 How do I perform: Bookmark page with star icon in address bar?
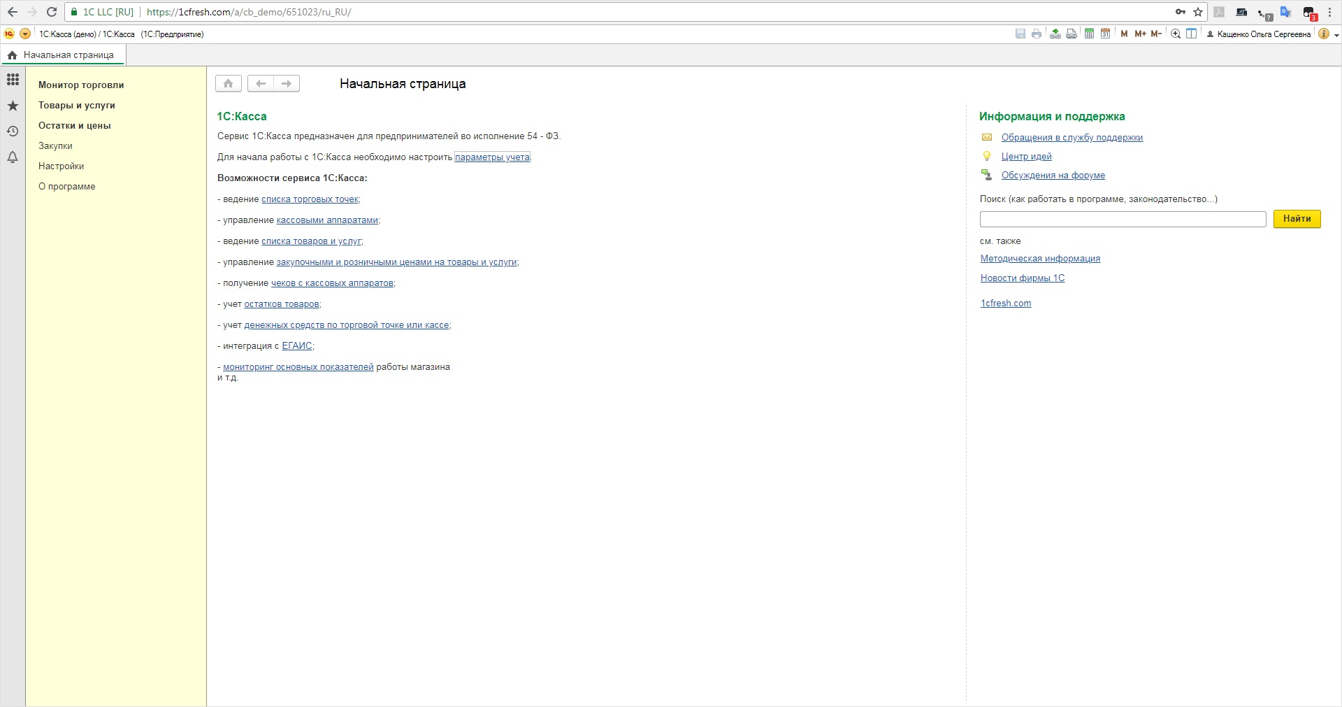coord(1198,12)
